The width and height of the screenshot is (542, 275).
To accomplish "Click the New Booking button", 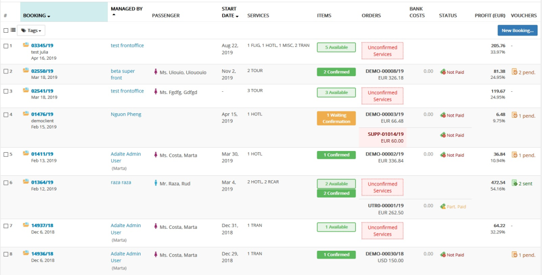I will 517,30.
